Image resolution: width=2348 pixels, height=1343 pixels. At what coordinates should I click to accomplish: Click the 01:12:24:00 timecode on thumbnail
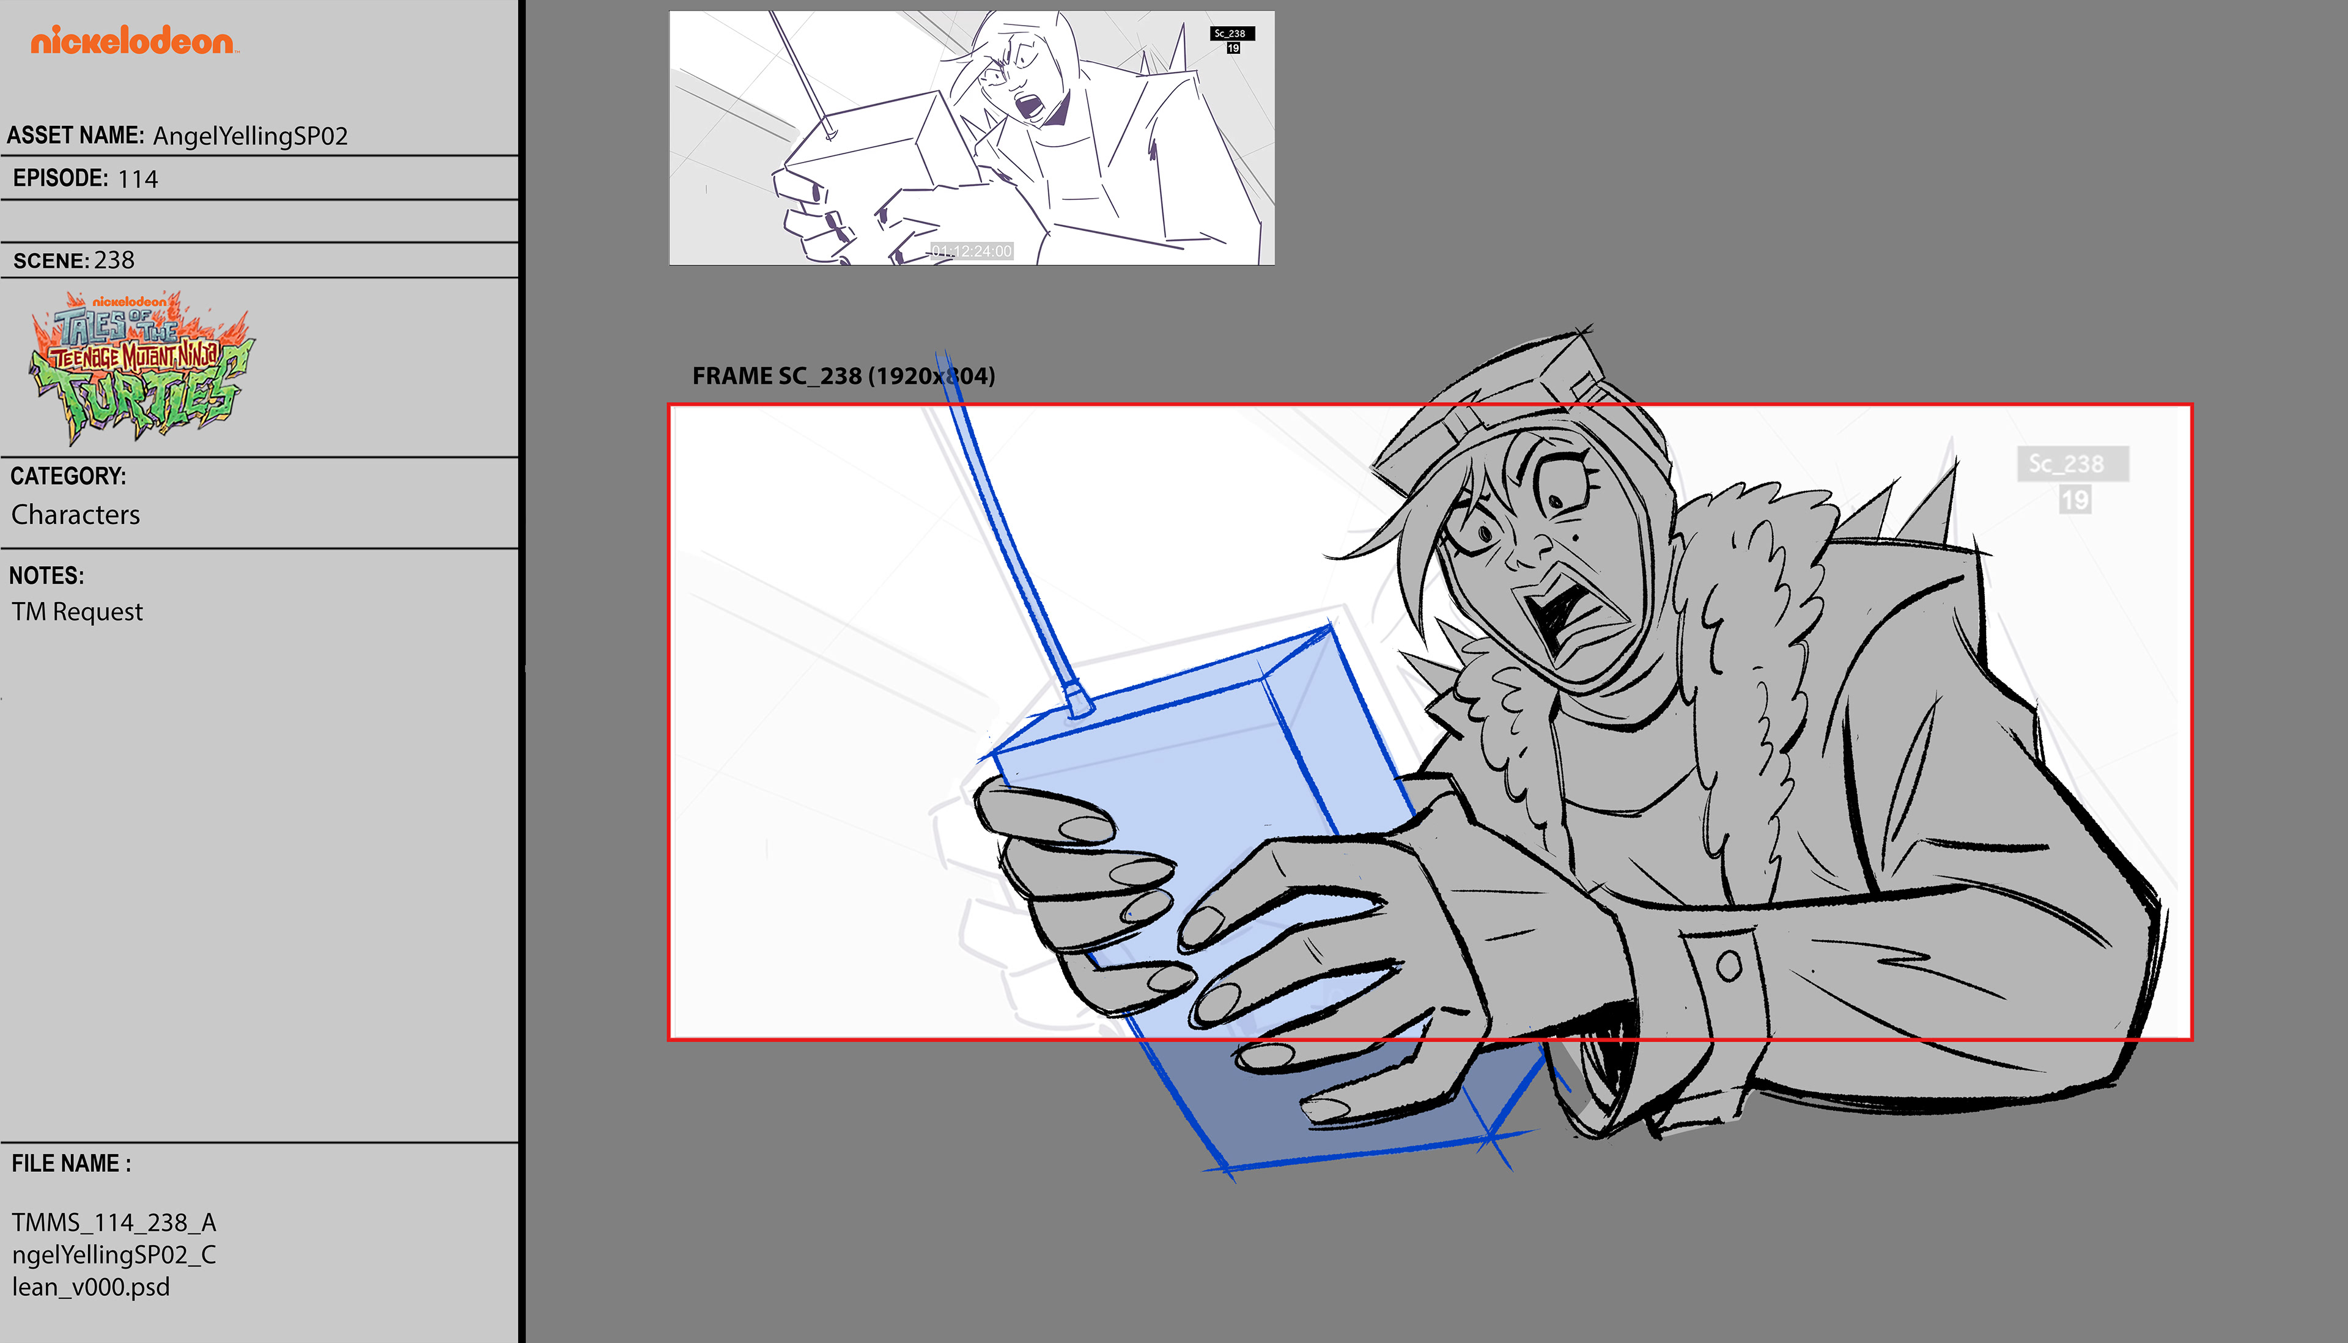pos(972,251)
